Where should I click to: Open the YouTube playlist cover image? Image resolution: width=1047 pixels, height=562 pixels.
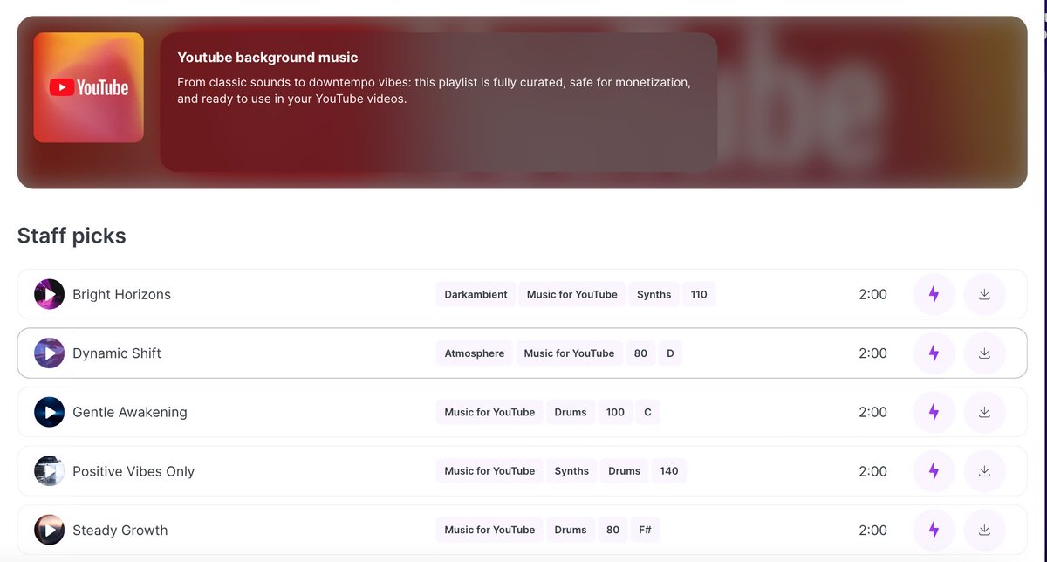[x=89, y=87]
